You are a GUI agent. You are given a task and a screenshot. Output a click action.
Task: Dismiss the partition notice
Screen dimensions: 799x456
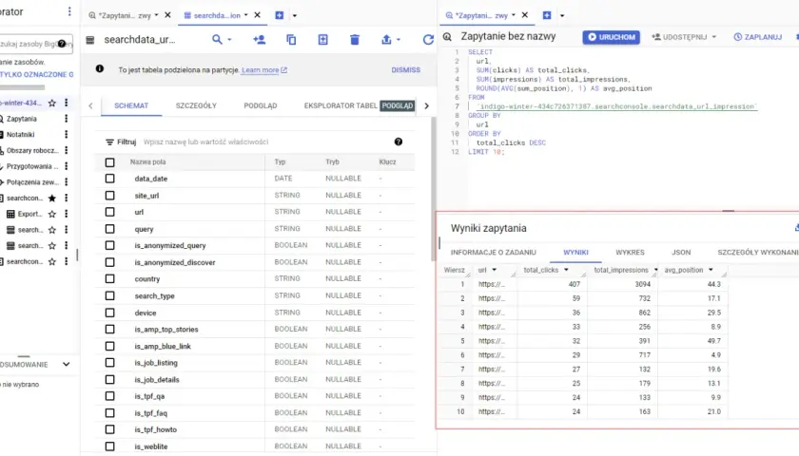pyautogui.click(x=405, y=70)
